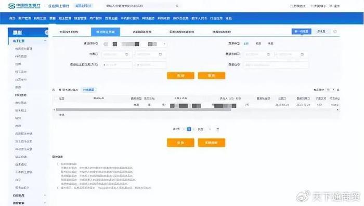Open the calendar icon in the issue date start field
This screenshot has height=206, width=364.
click(x=127, y=54)
